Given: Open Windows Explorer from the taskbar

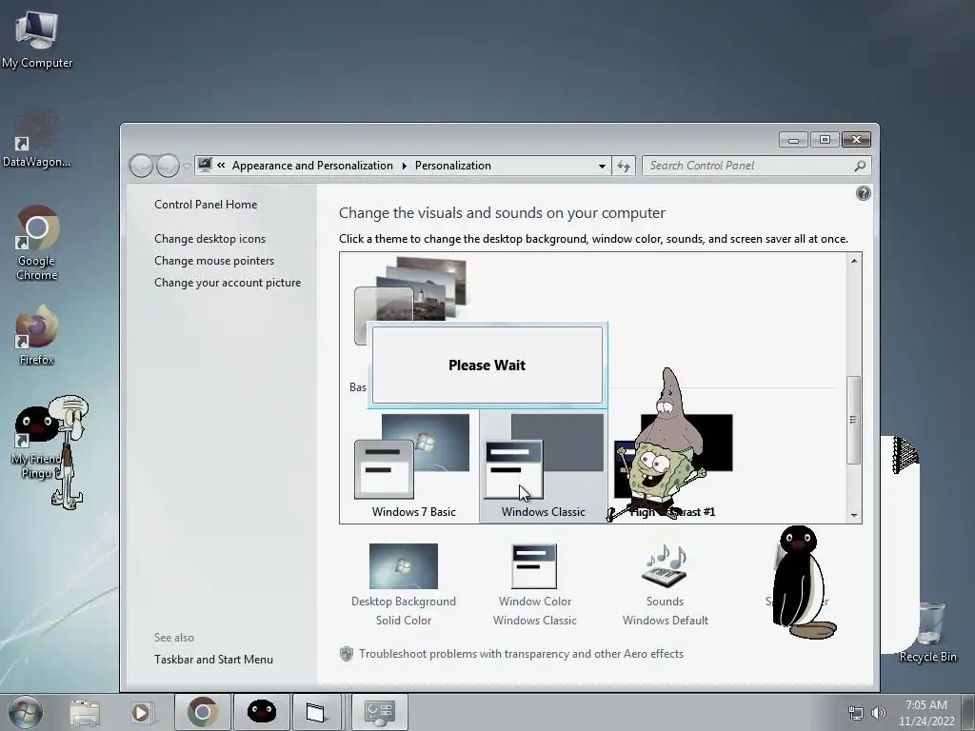Looking at the screenshot, I should click(x=85, y=712).
